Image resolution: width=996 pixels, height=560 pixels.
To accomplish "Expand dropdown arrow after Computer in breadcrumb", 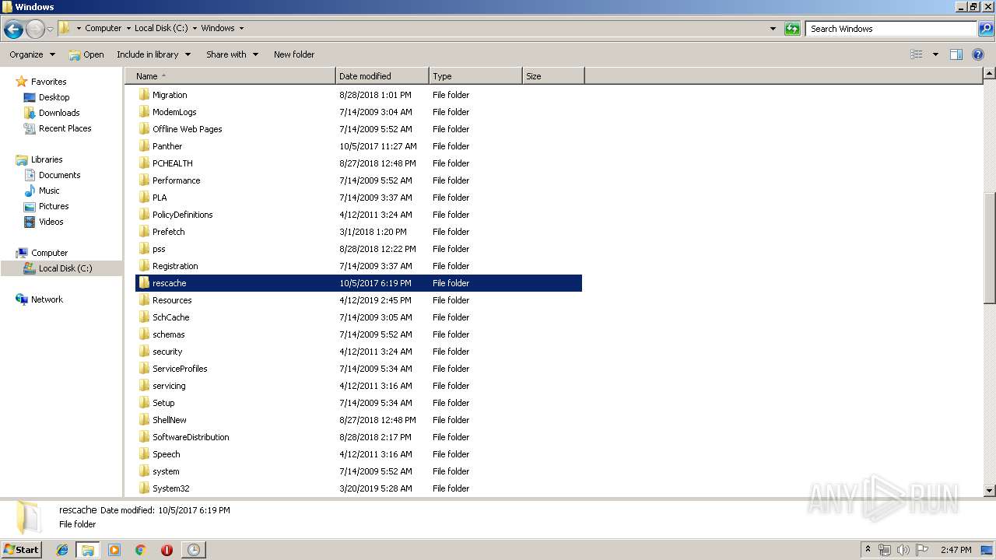I will (x=128, y=28).
